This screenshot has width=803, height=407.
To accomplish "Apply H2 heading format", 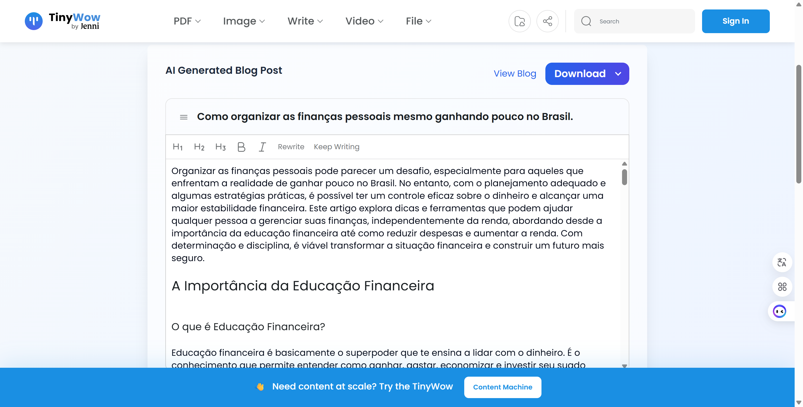I will (x=199, y=146).
